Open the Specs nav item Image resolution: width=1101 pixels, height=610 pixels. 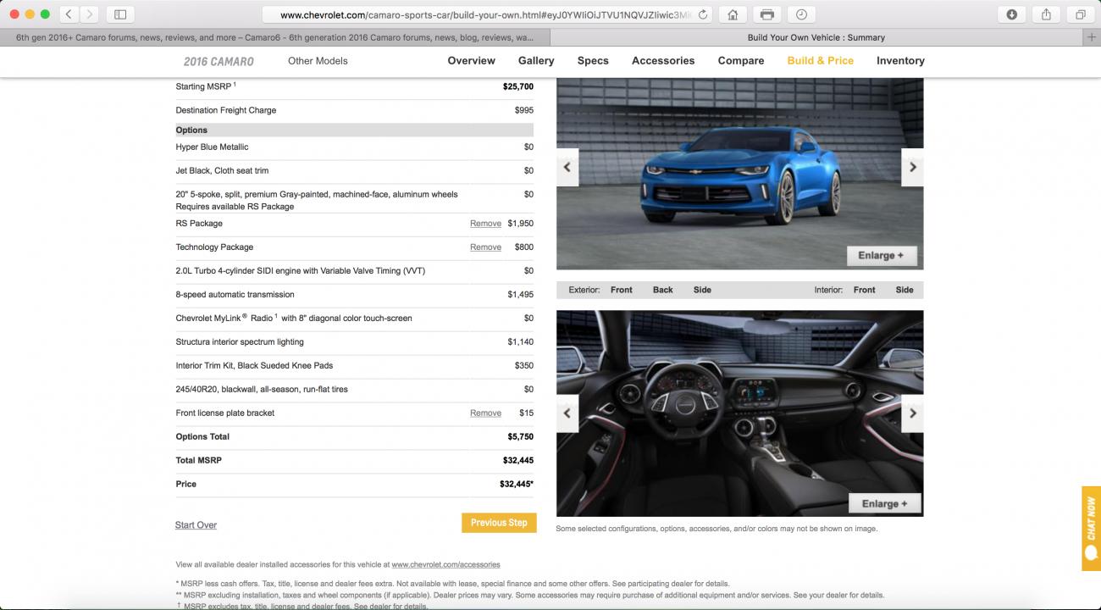tap(593, 61)
